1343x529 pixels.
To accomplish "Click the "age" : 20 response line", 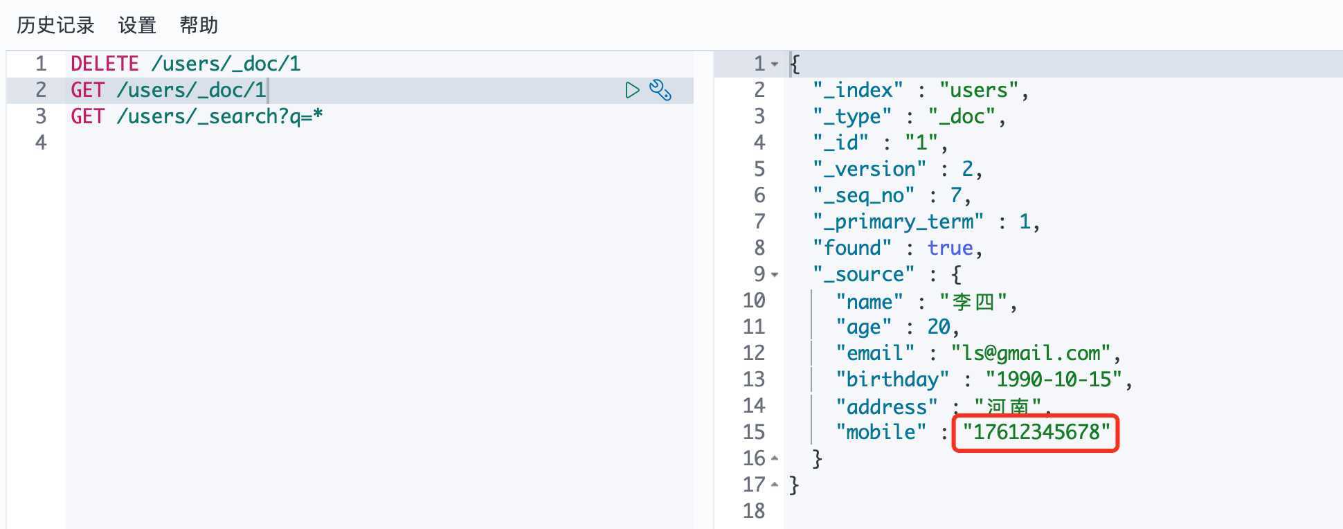I will (x=897, y=327).
